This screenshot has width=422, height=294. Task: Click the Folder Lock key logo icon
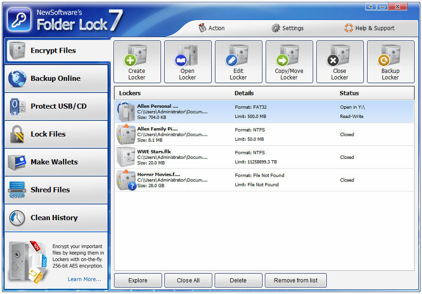[x=20, y=20]
